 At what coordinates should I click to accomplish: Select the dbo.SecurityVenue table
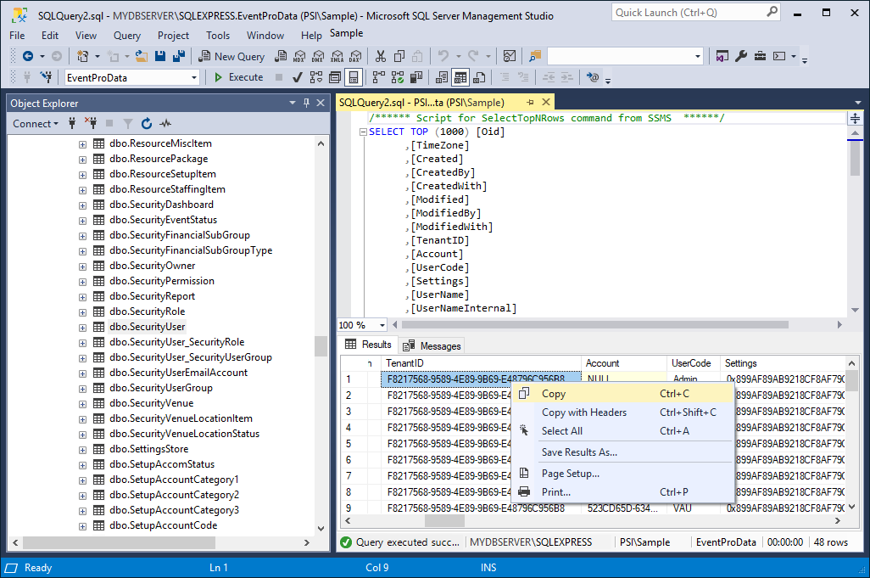click(x=151, y=403)
